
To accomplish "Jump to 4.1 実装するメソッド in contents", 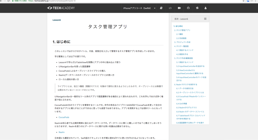I will point(185,50).
